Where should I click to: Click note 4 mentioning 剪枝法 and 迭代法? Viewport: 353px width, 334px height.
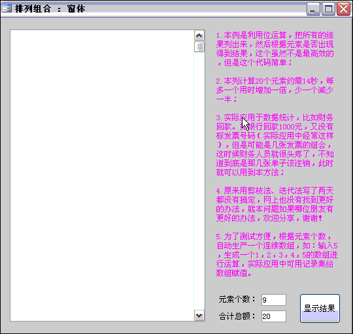[x=275, y=205]
